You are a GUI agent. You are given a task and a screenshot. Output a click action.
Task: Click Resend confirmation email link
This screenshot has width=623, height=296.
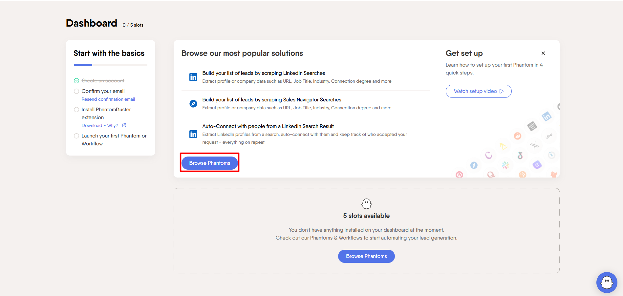108,99
